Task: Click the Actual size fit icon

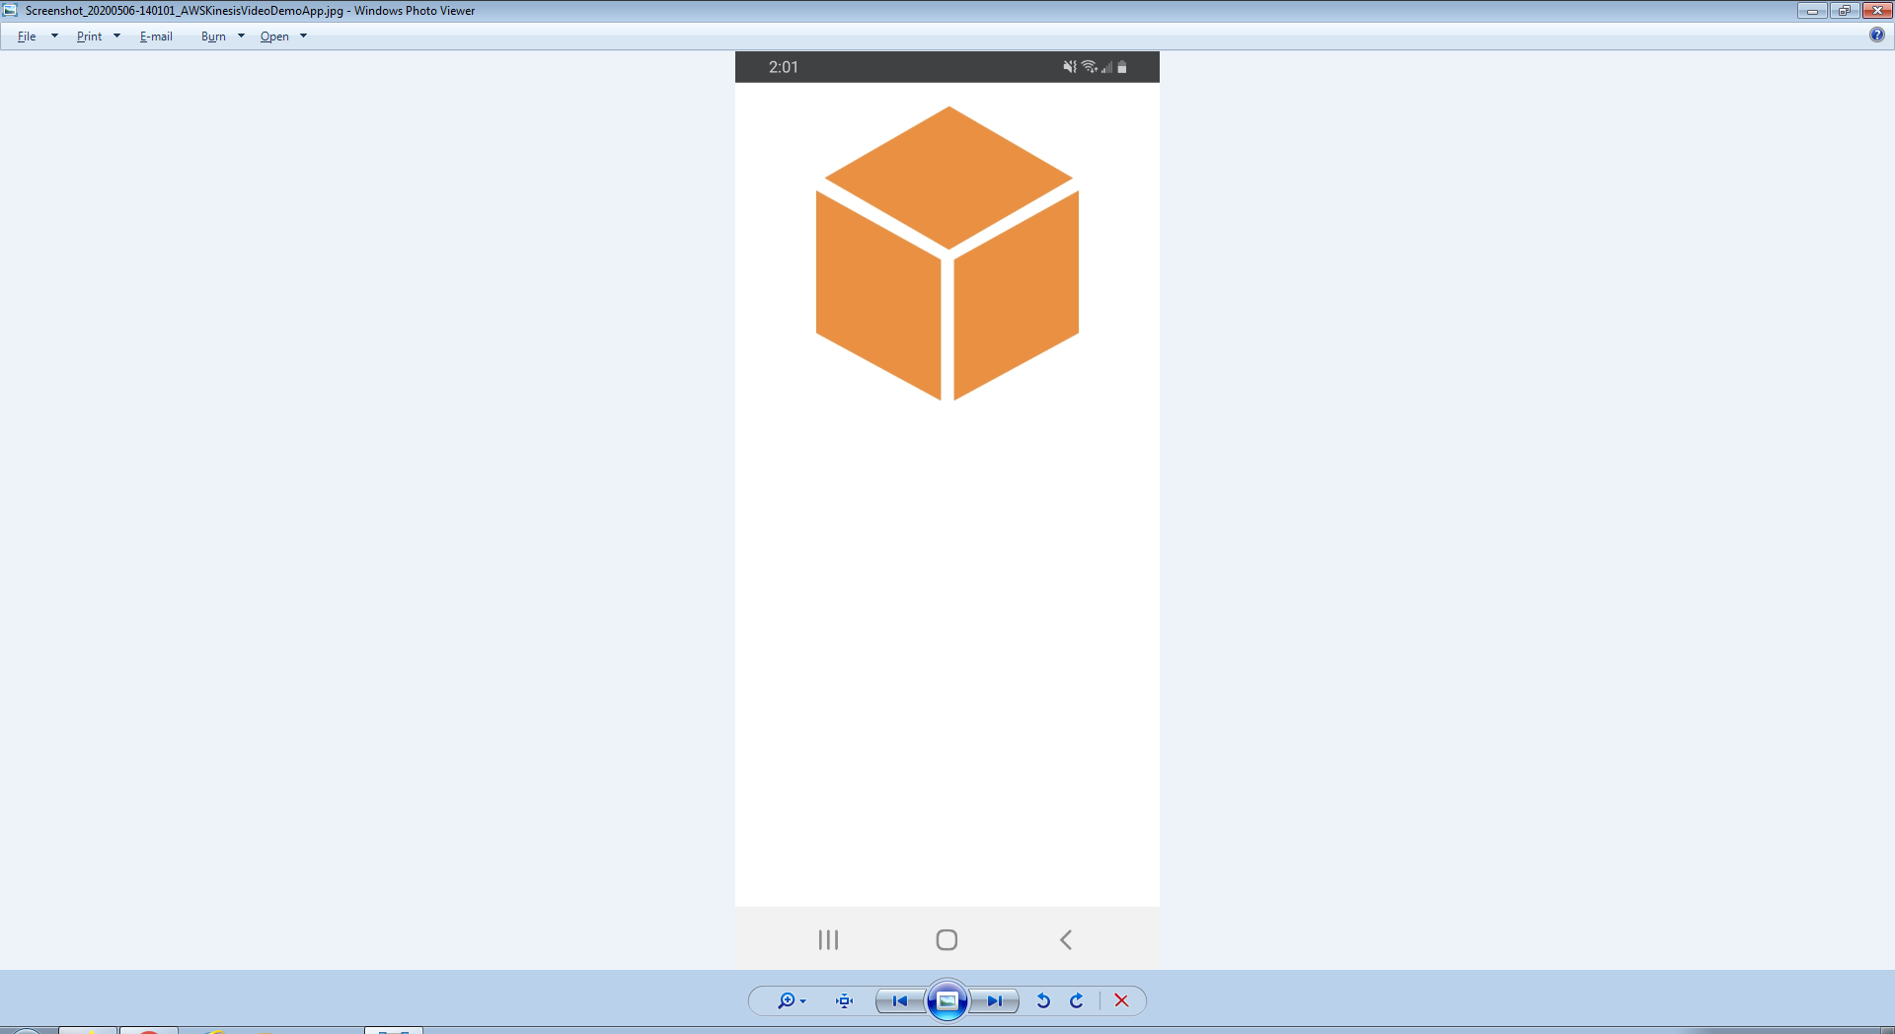Action: [x=844, y=1000]
